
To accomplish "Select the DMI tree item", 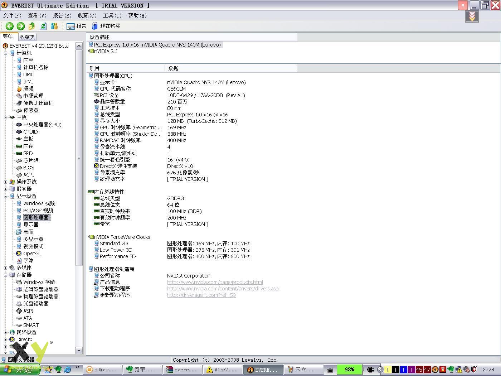I will 28,74.
